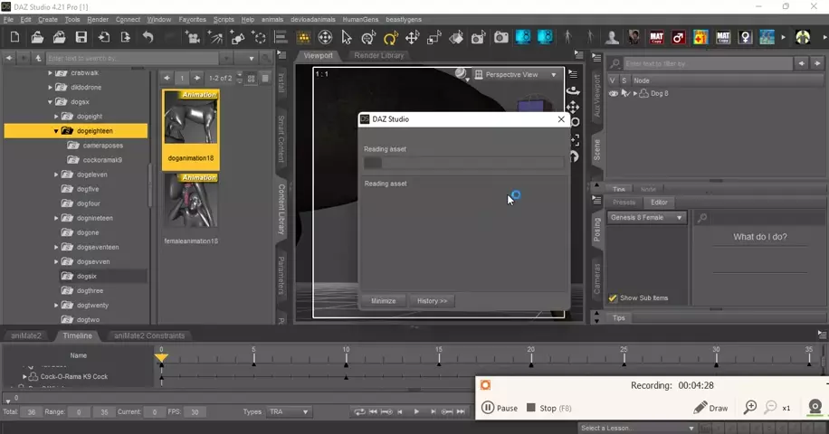This screenshot has height=434, width=829.
Task: Select the Rotate tool icon
Action: click(390, 37)
